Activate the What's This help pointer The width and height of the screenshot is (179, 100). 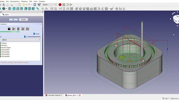pyautogui.click(x=39, y=5)
